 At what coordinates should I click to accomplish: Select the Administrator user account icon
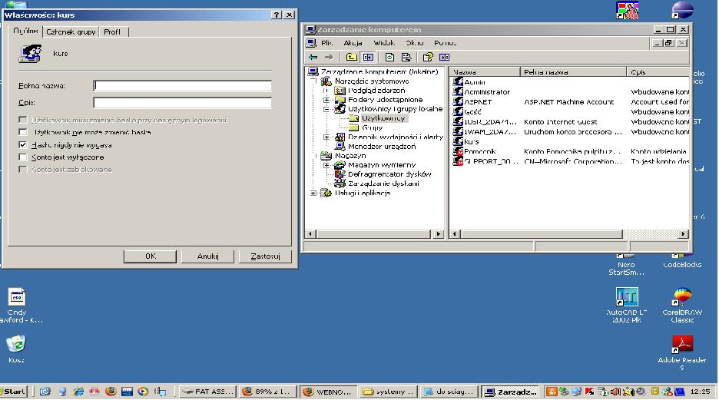click(459, 92)
